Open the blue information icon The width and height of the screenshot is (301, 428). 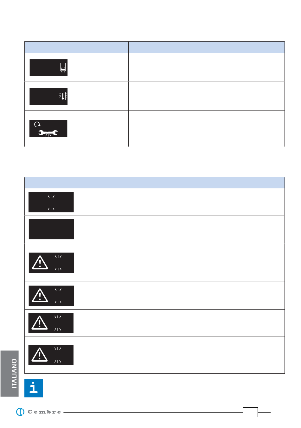(x=34, y=388)
